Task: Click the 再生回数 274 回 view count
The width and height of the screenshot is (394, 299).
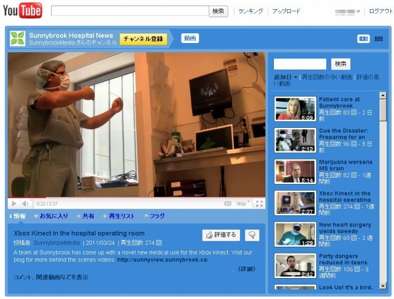Action: tap(141, 243)
